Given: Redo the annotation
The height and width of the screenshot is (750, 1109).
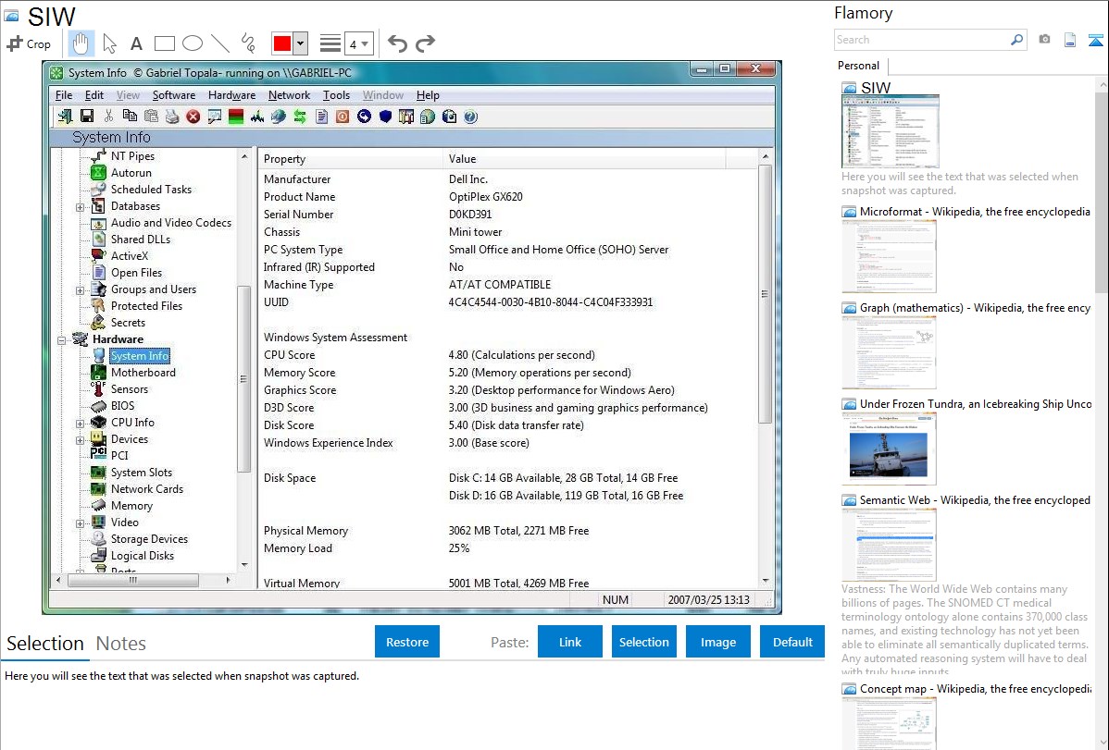Looking at the screenshot, I should point(425,43).
